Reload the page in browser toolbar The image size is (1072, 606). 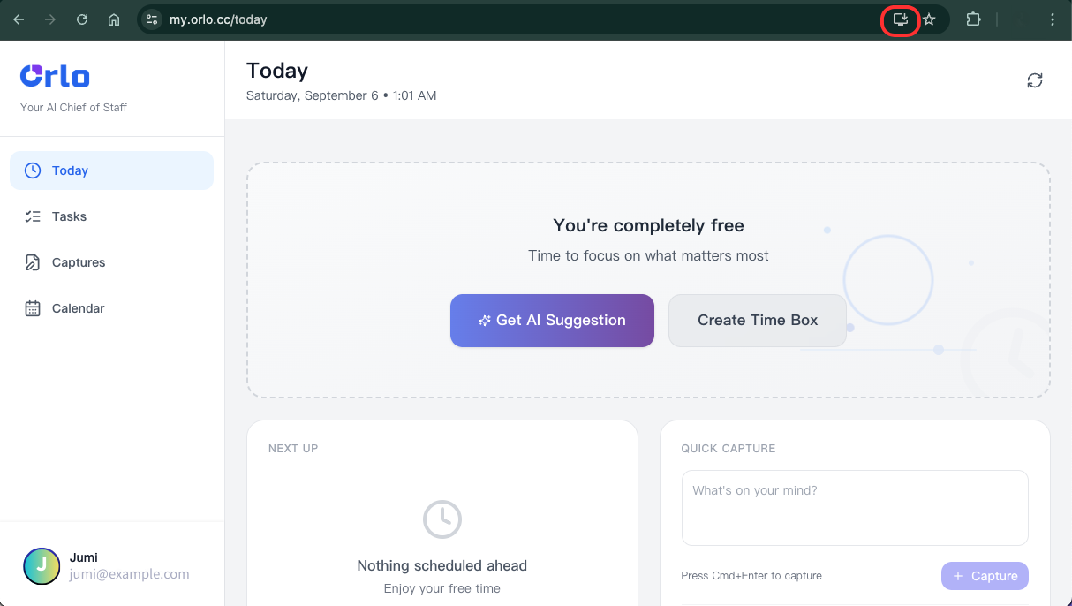click(x=82, y=19)
